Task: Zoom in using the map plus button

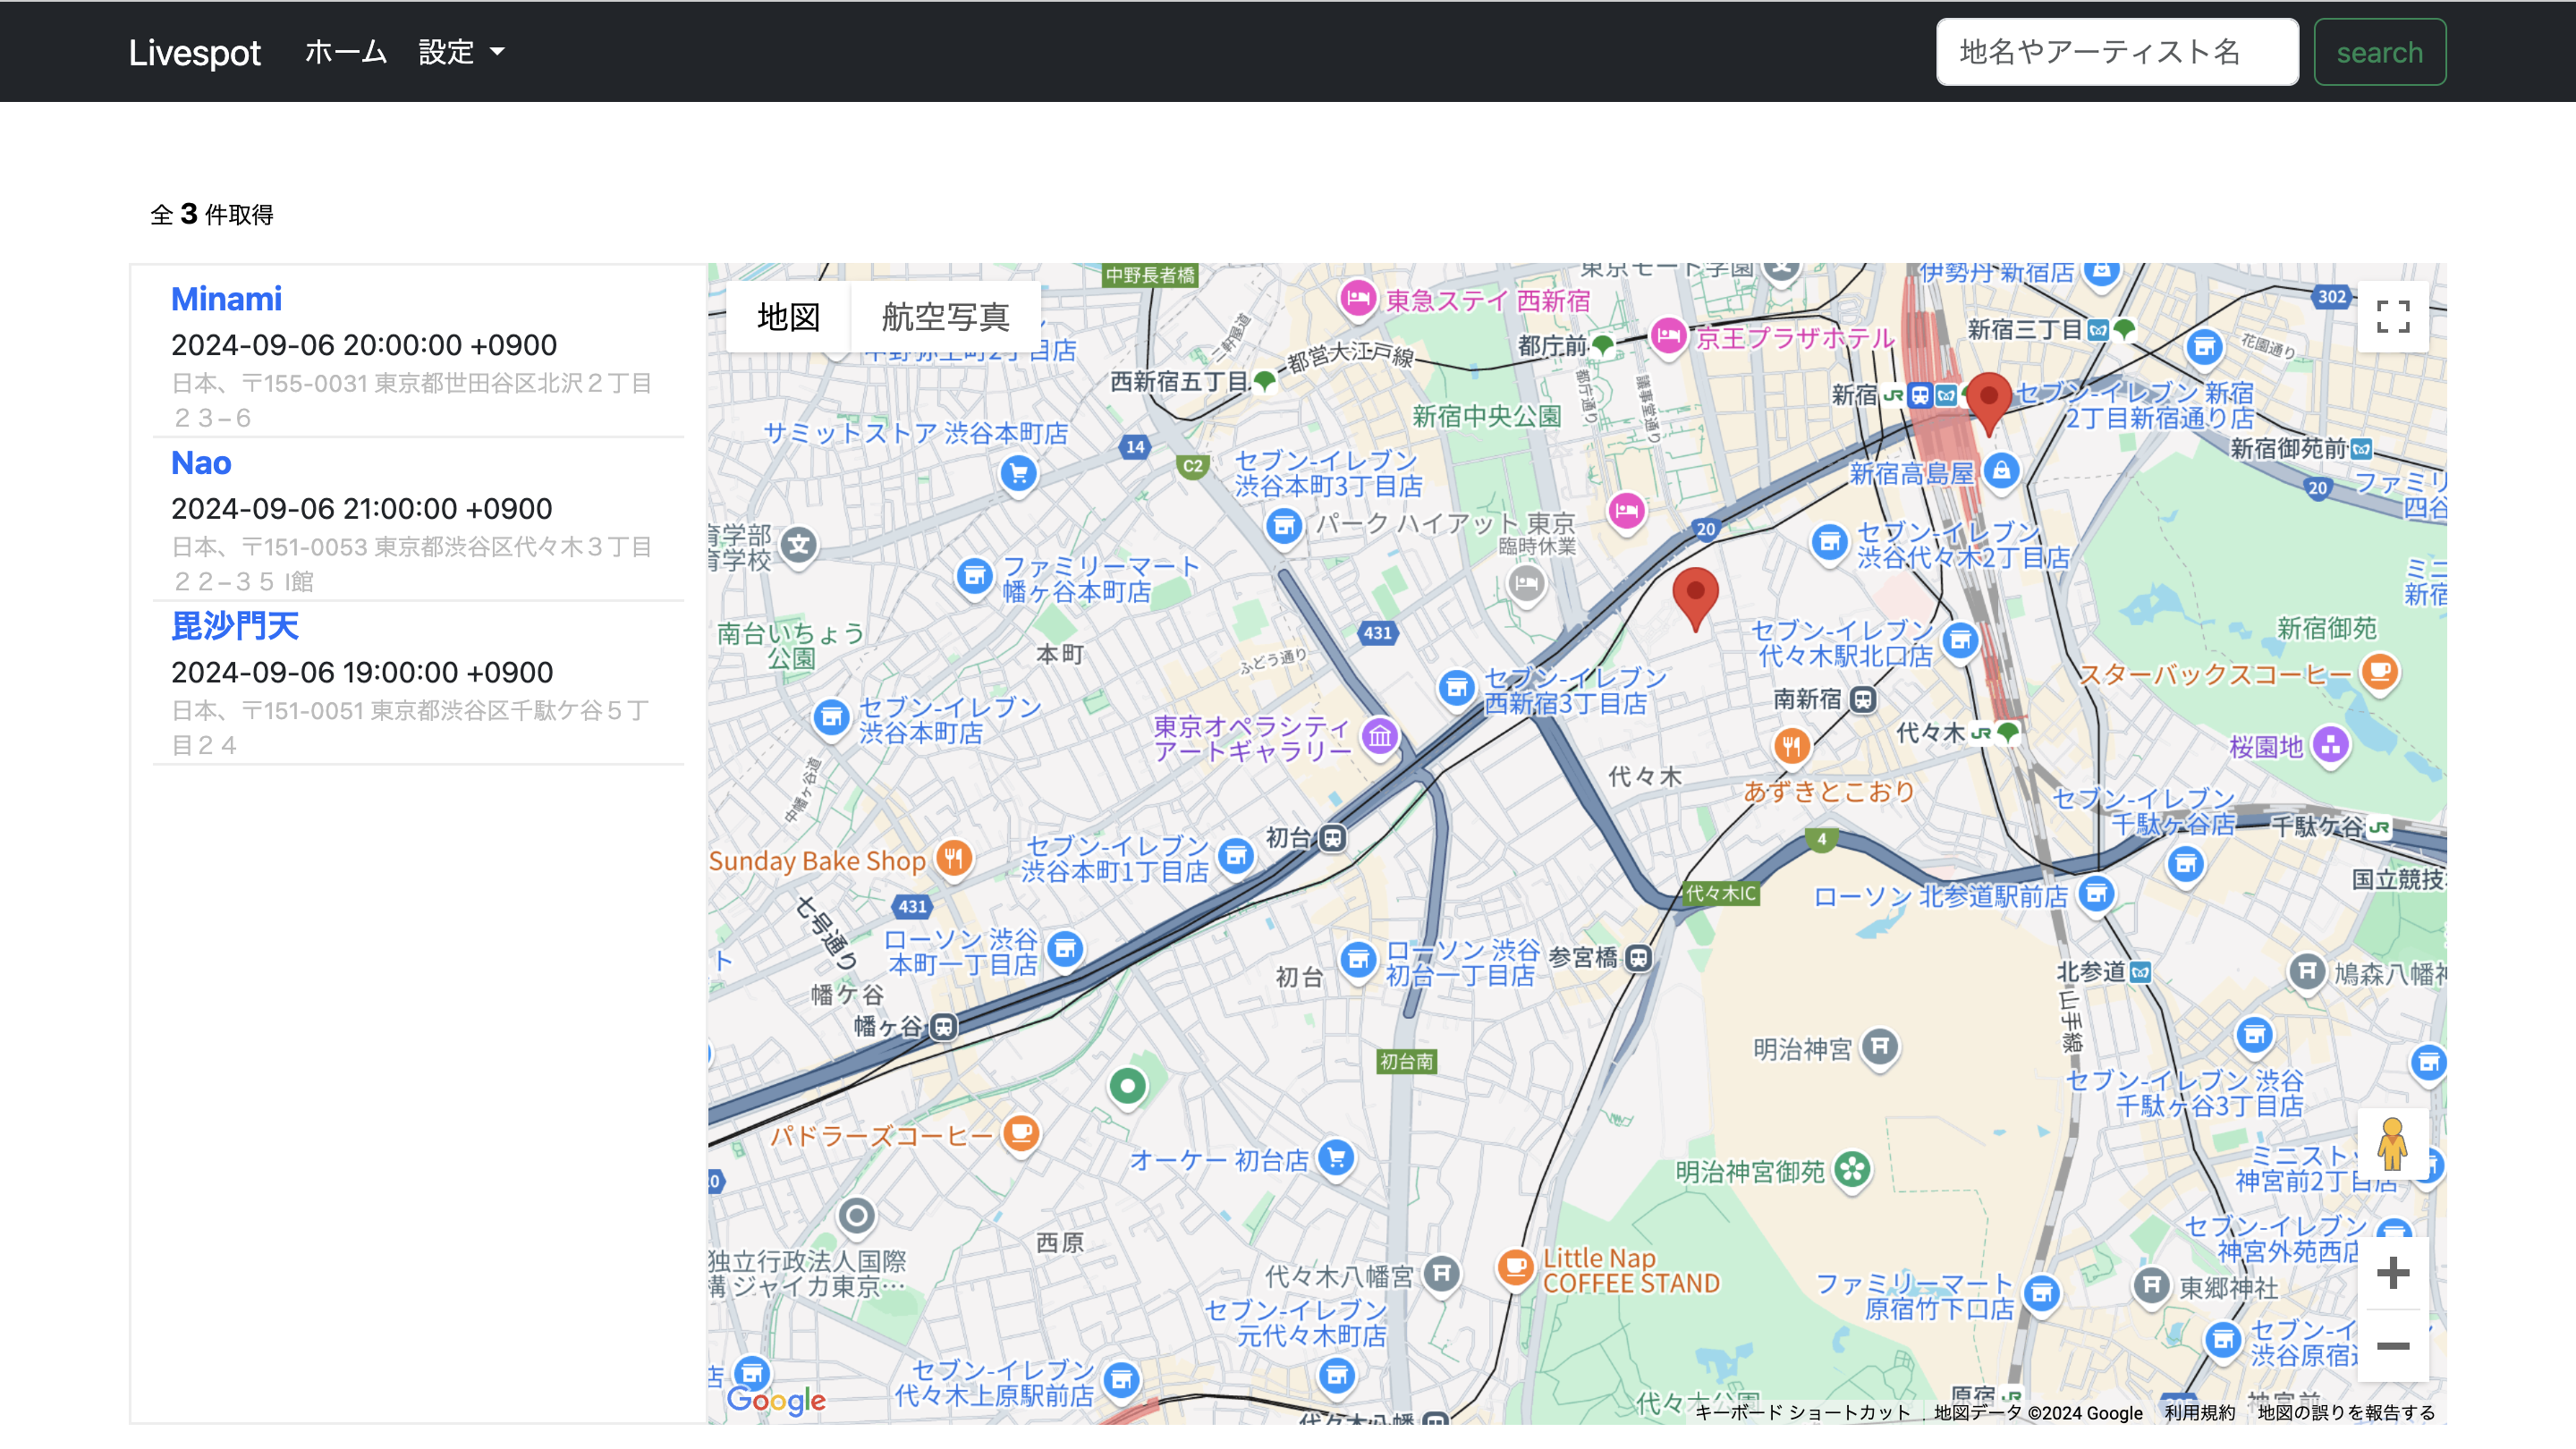Action: coord(2394,1273)
